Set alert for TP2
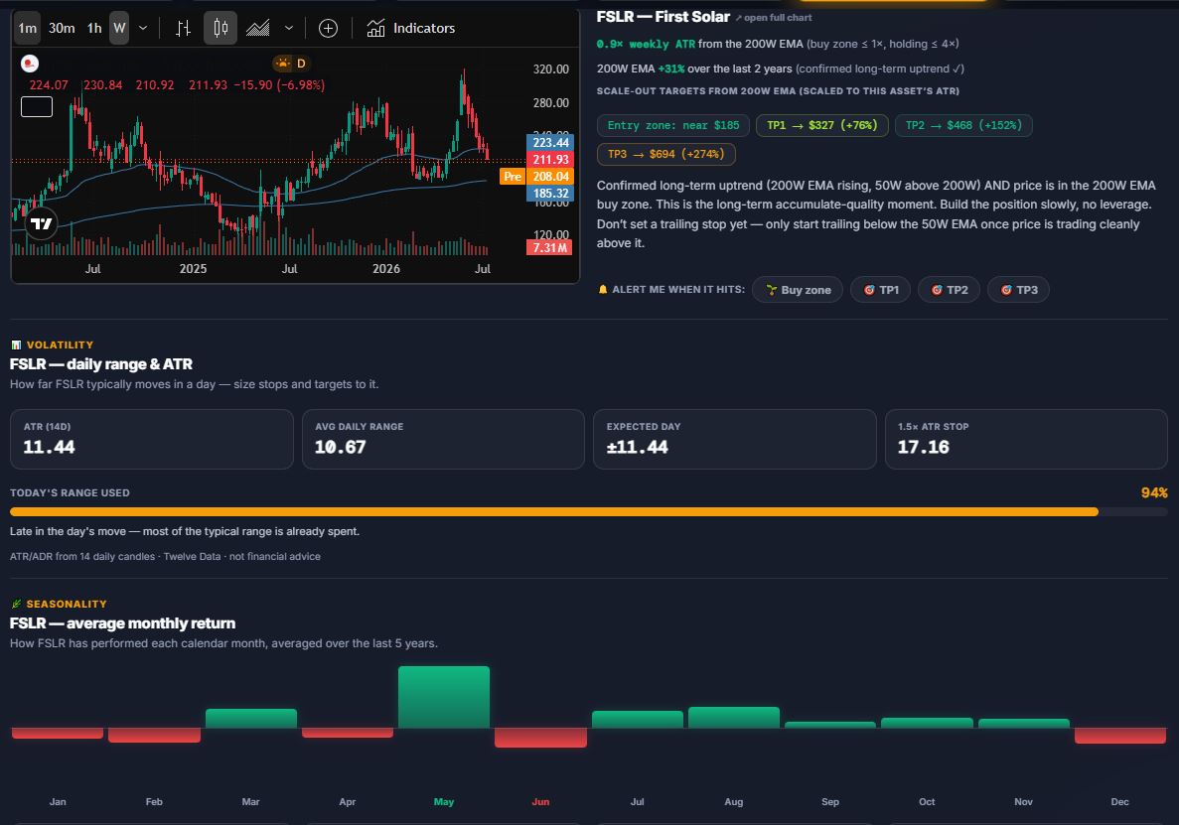 (949, 290)
